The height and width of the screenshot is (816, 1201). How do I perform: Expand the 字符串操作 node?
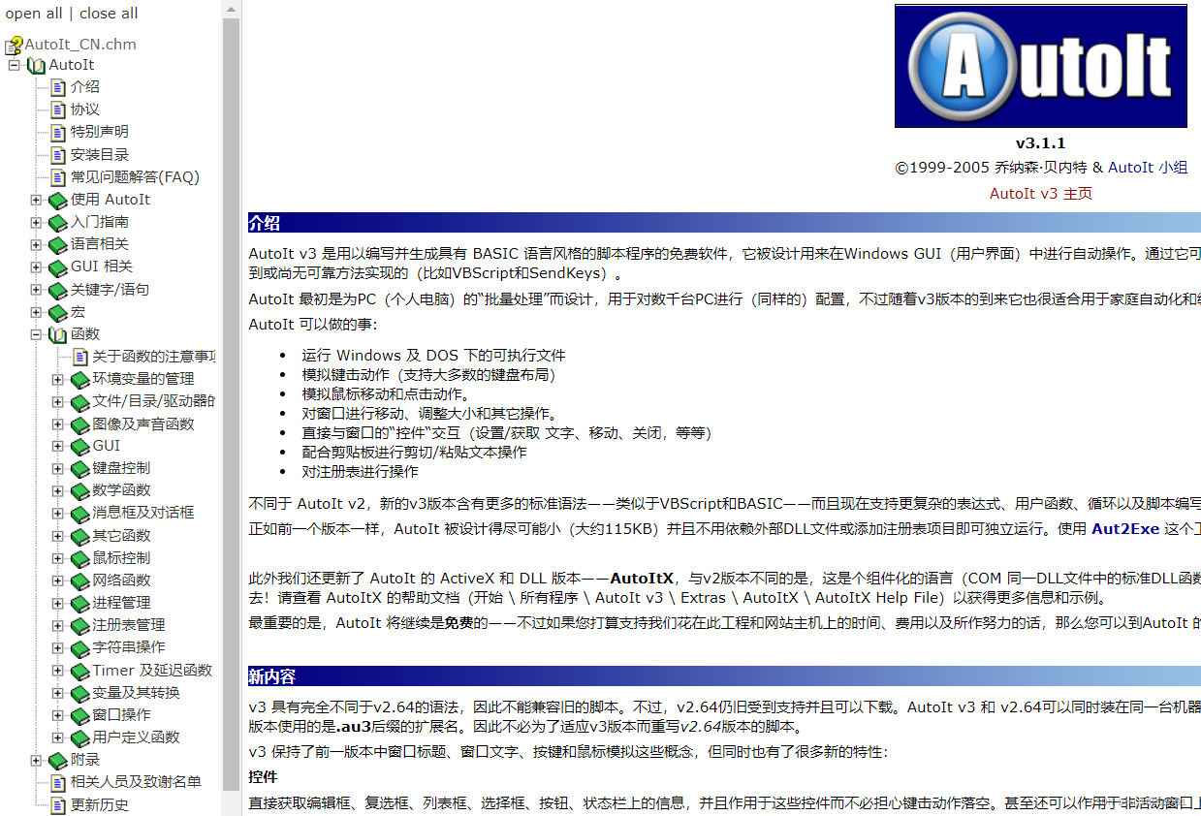point(58,649)
